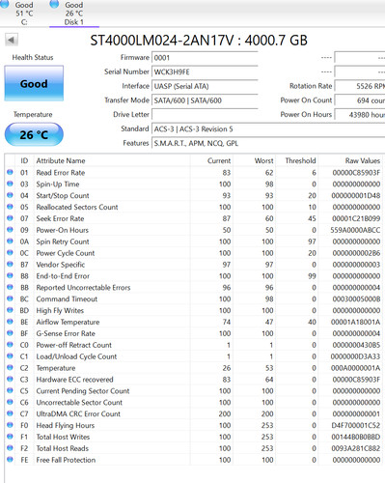Click the Transfer Mode field SATA/600

coord(205,100)
